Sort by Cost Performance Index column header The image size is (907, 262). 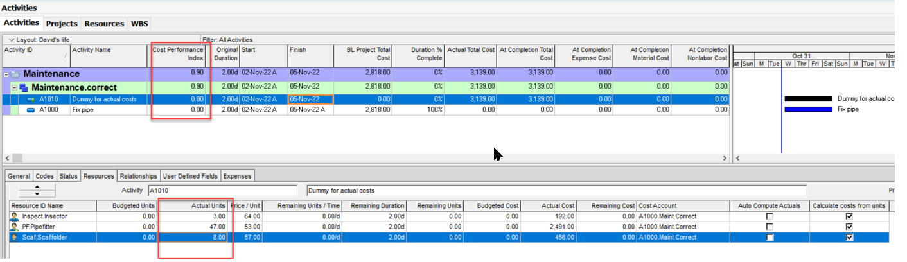point(178,54)
